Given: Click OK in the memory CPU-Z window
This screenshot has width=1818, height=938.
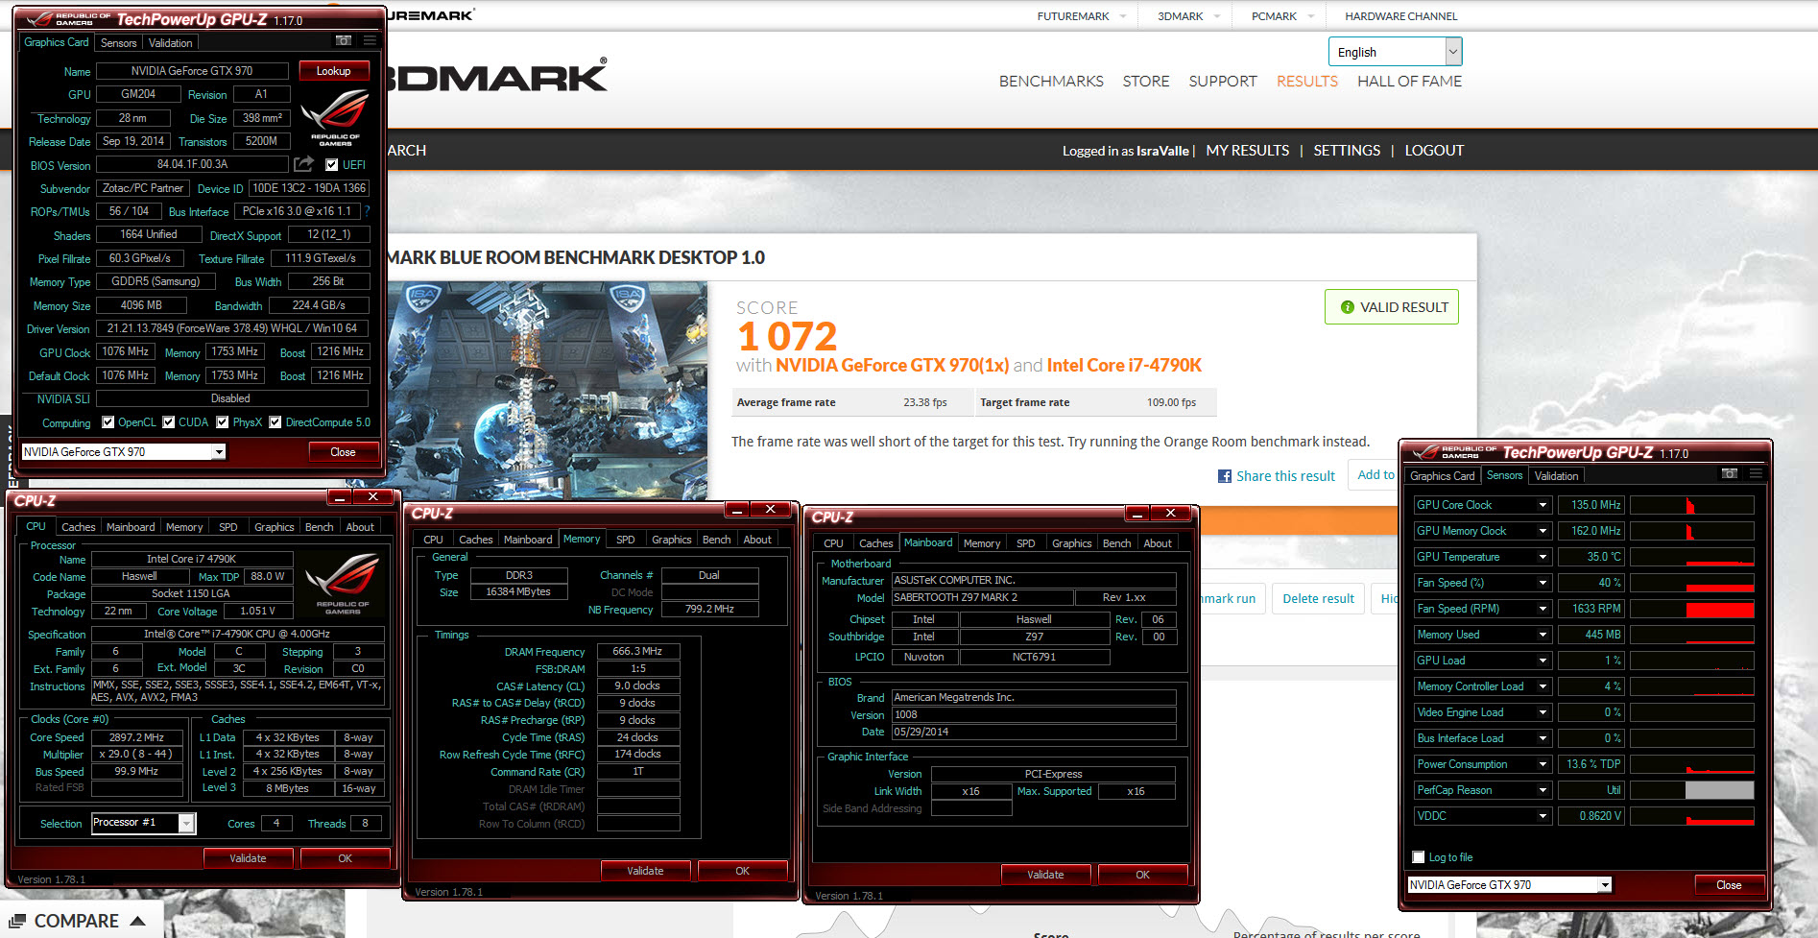Looking at the screenshot, I should 742,871.
